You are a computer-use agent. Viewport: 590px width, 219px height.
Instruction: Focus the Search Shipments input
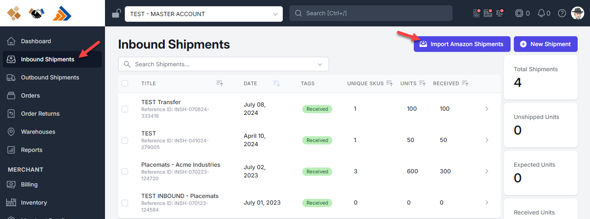[224, 64]
